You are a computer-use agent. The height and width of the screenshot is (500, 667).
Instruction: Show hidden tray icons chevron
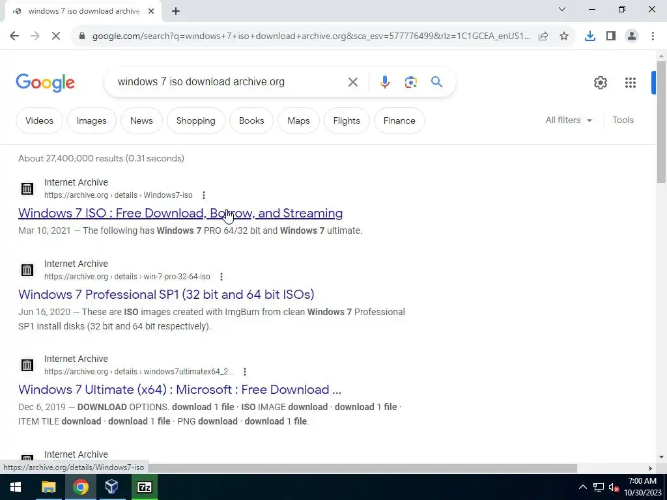click(x=583, y=487)
